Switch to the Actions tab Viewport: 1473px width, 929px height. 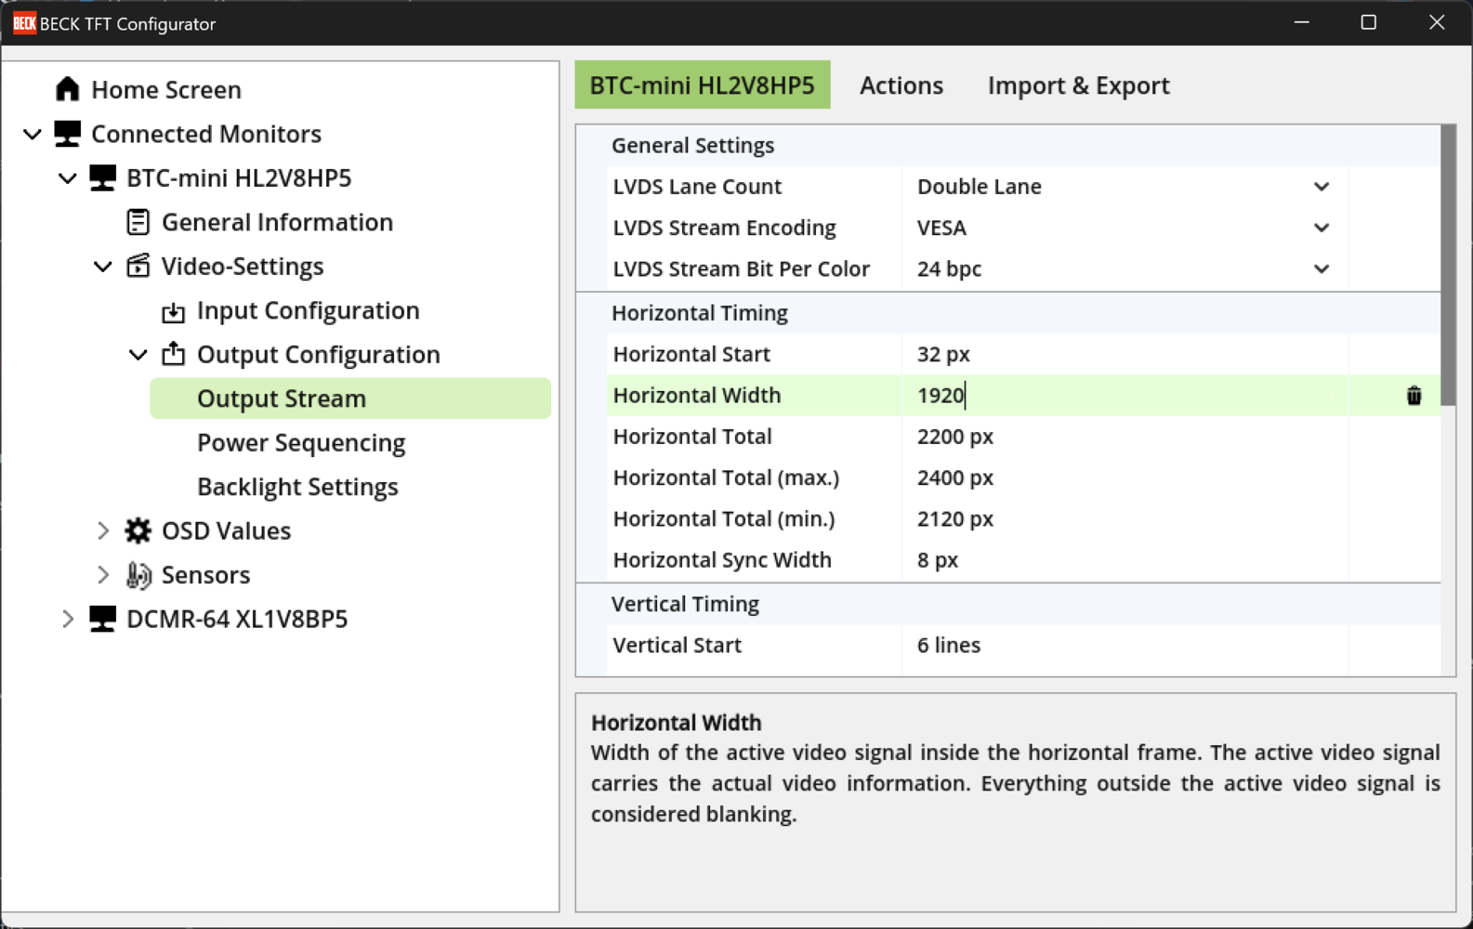tap(901, 85)
